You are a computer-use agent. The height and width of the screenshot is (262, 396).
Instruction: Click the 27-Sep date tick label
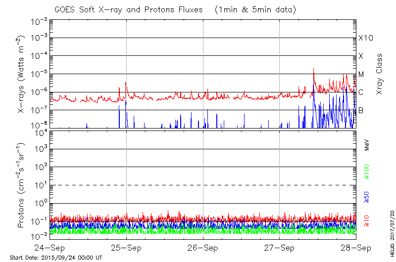tap(280, 247)
